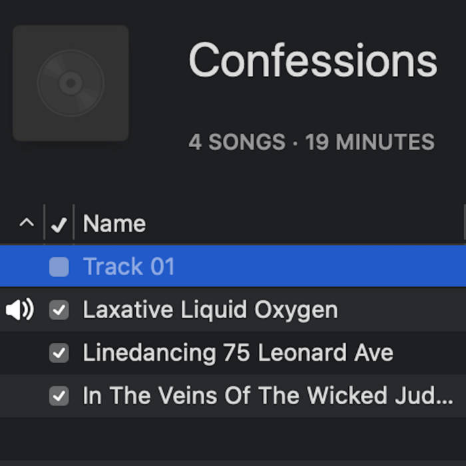Uncheck the Linedancing 75 Leonard Ave checkbox

click(x=59, y=353)
